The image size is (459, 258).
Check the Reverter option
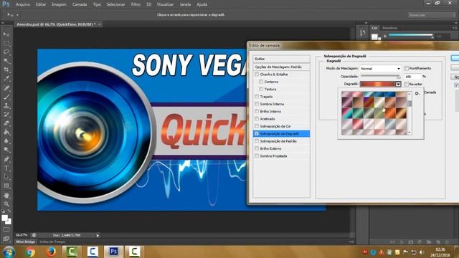pyautogui.click(x=407, y=84)
